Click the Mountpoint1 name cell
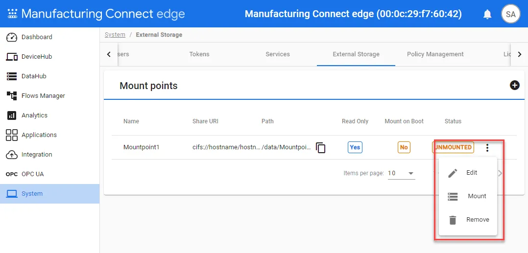Screen dimensions: 528x253 (x=141, y=147)
